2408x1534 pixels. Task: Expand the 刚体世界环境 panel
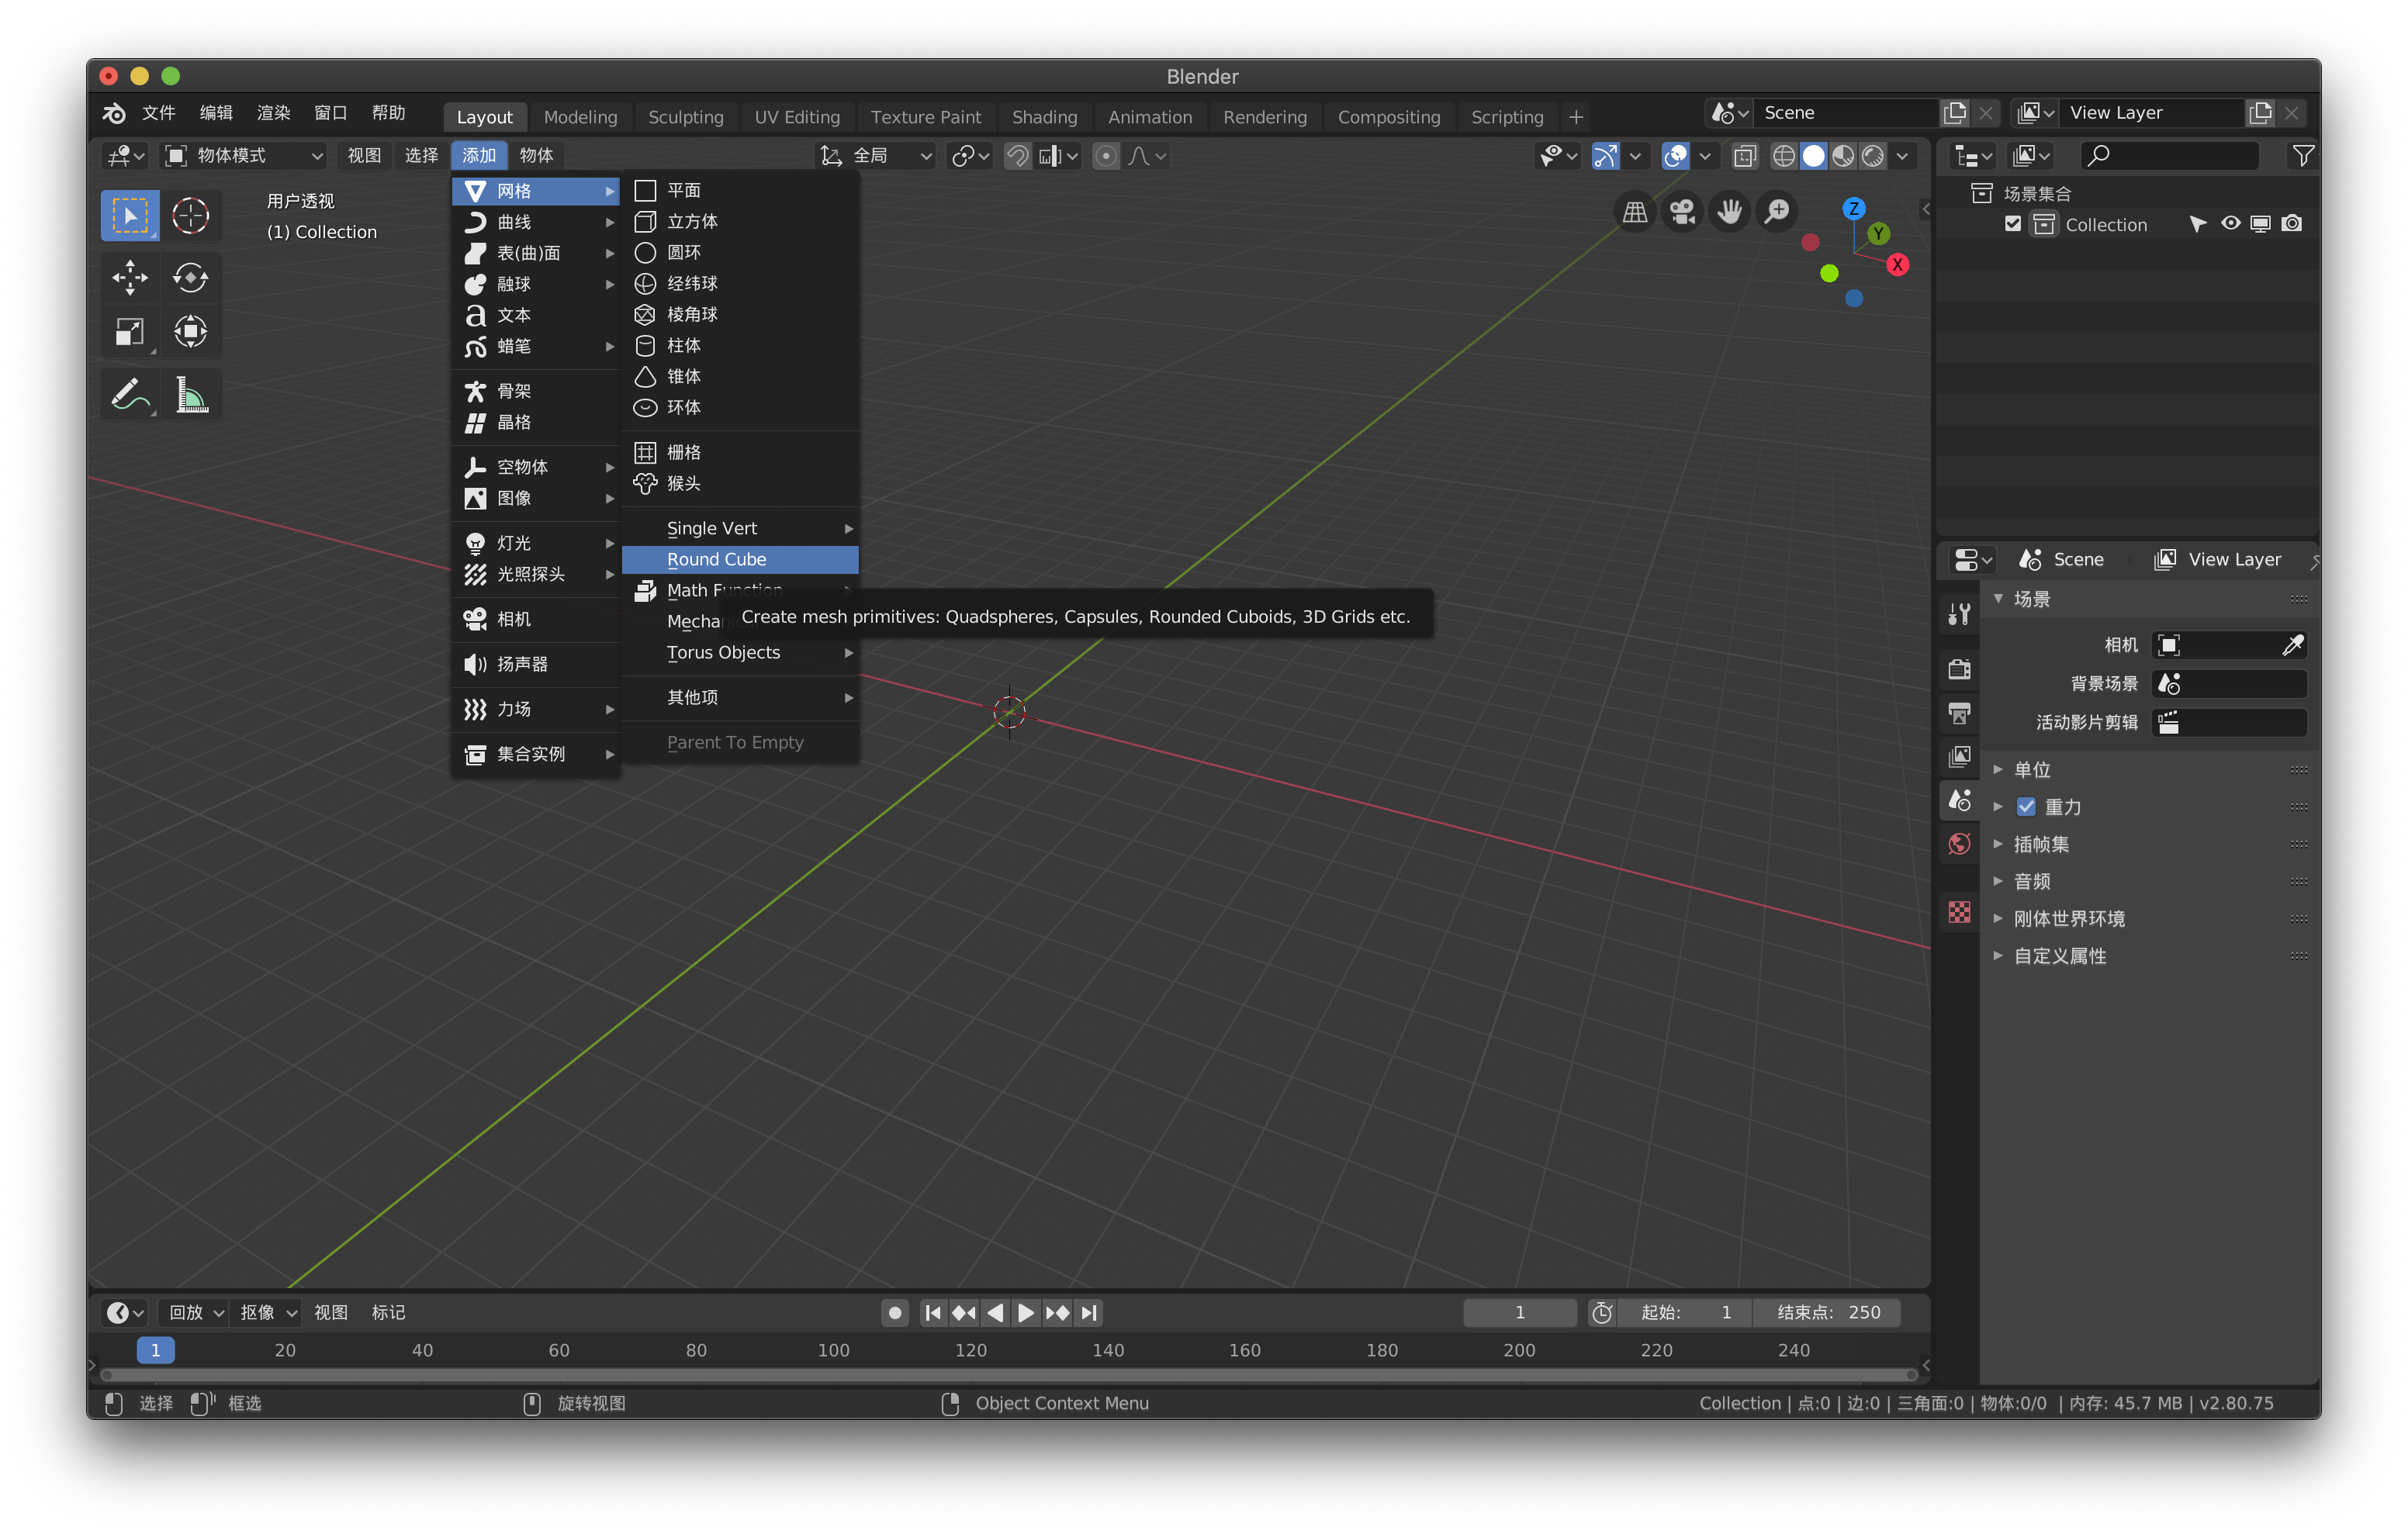[2068, 919]
